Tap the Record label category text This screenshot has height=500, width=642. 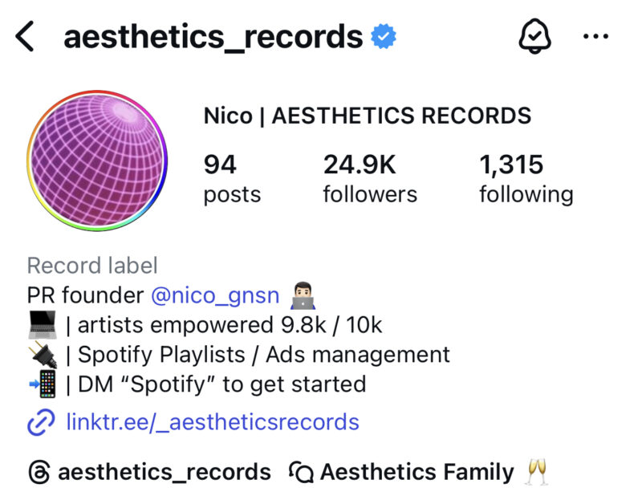tap(92, 266)
